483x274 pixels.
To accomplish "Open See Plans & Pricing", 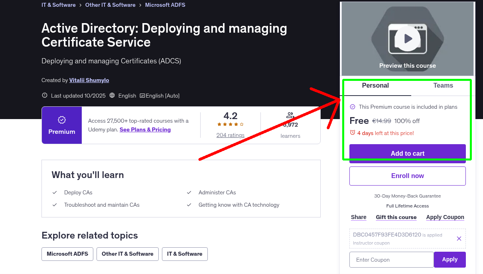I will click(x=145, y=129).
